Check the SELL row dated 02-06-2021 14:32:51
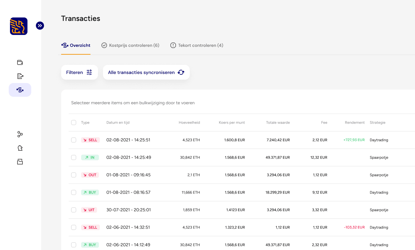Viewport: 415px width, 250px height. tap(74, 228)
